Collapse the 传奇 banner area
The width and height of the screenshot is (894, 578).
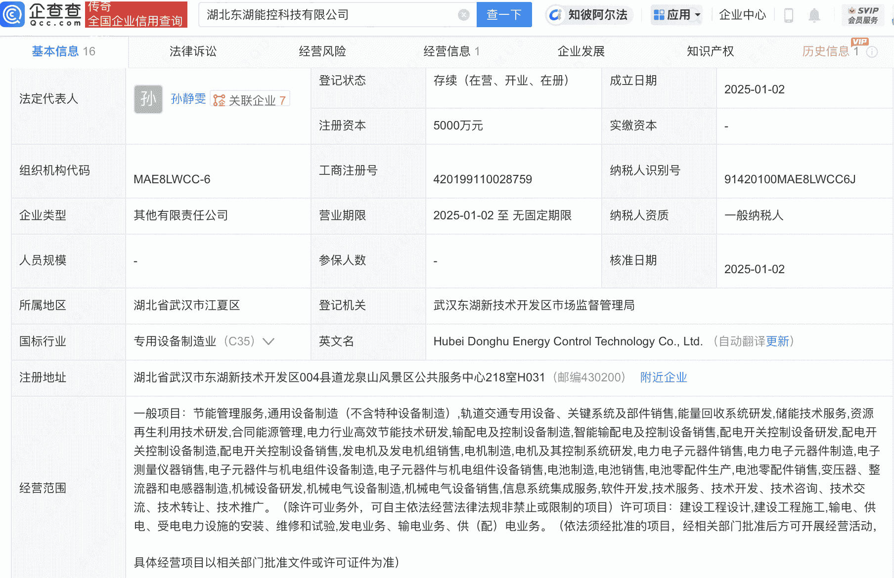(135, 15)
